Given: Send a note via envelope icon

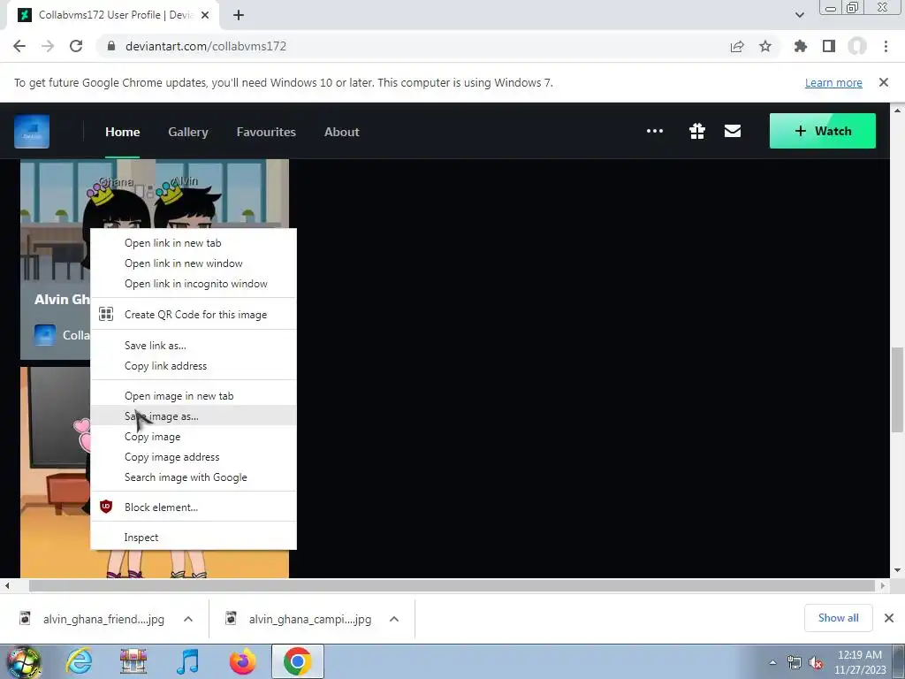Looking at the screenshot, I should coord(733,131).
